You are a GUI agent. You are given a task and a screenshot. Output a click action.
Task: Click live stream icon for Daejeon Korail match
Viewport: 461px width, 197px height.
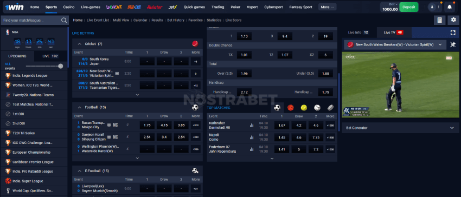[x=109, y=137]
